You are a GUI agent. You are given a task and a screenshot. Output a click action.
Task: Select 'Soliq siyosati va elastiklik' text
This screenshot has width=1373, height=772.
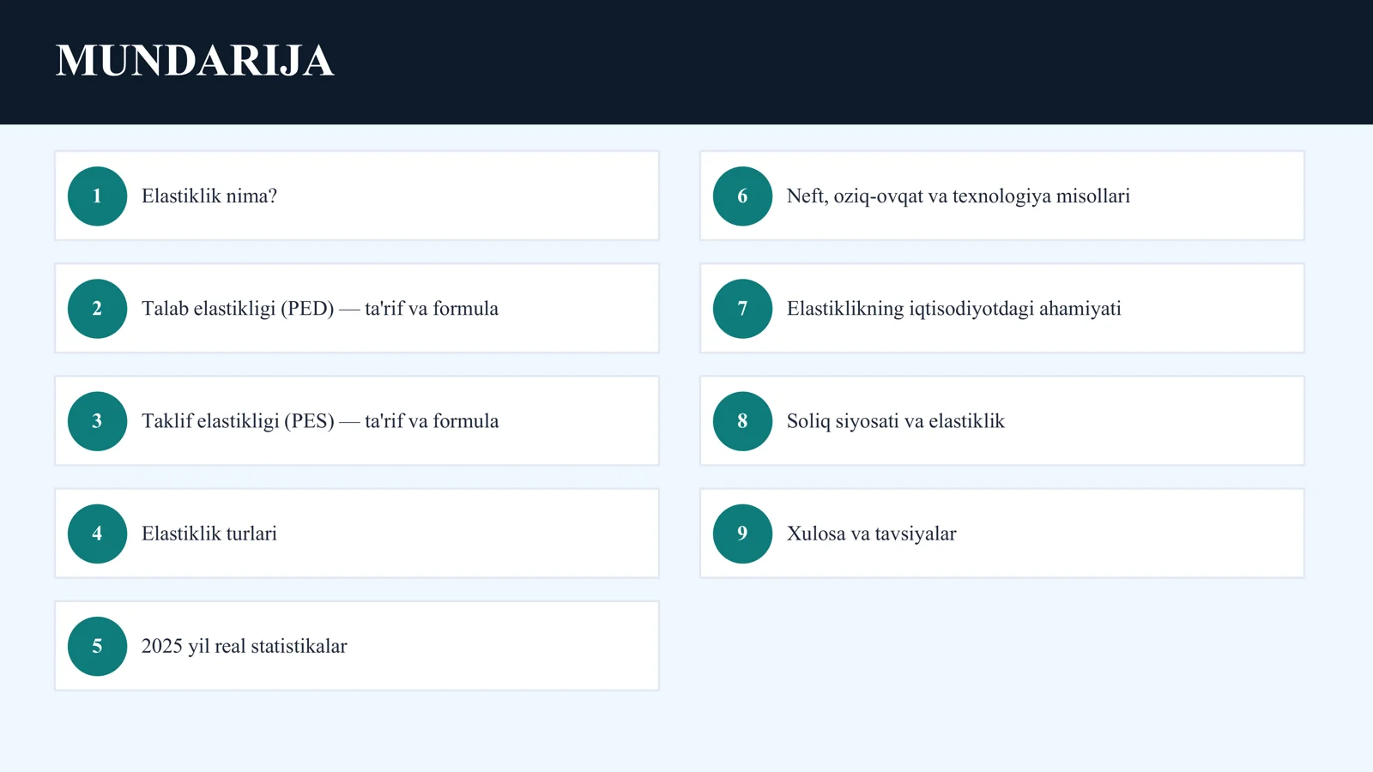point(896,421)
